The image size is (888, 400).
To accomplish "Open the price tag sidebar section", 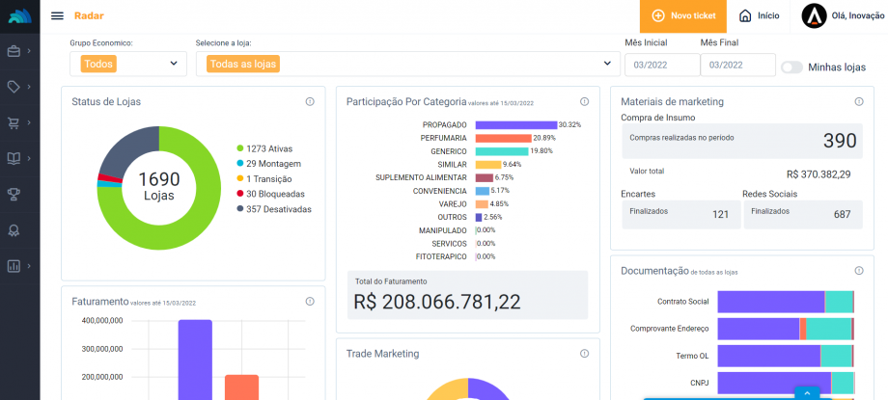I will (14, 87).
